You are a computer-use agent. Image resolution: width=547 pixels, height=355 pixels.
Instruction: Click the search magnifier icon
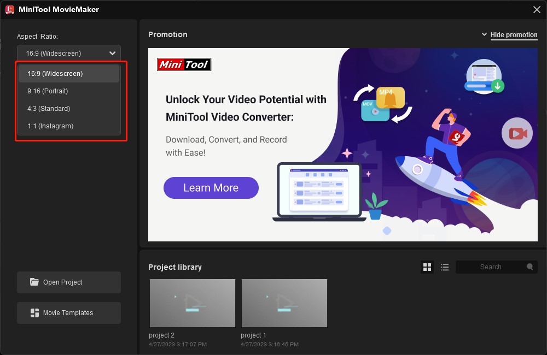pyautogui.click(x=529, y=267)
